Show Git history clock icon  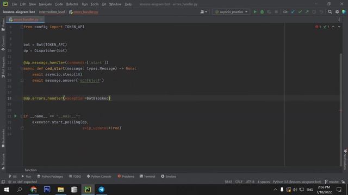click(314, 12)
